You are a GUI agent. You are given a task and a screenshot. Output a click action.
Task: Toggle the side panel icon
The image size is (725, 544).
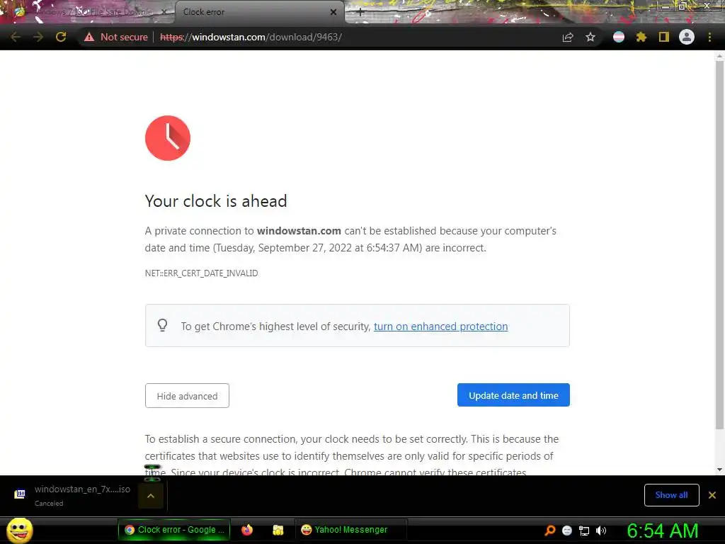(x=664, y=37)
